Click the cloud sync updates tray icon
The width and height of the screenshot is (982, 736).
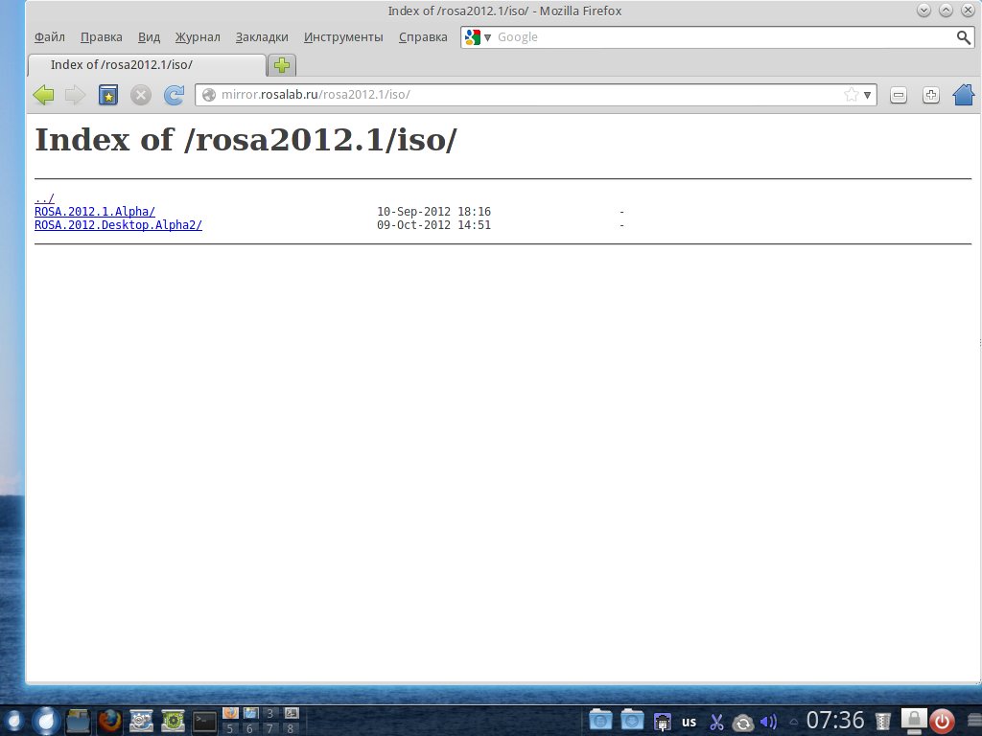pyautogui.click(x=743, y=723)
